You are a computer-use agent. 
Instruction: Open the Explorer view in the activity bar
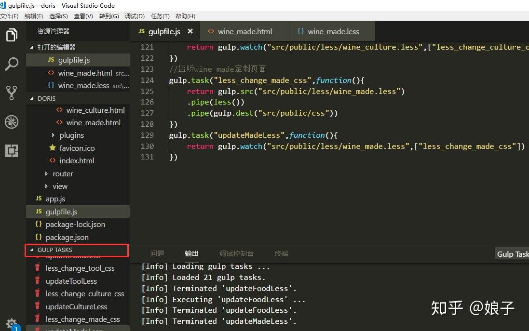point(12,35)
